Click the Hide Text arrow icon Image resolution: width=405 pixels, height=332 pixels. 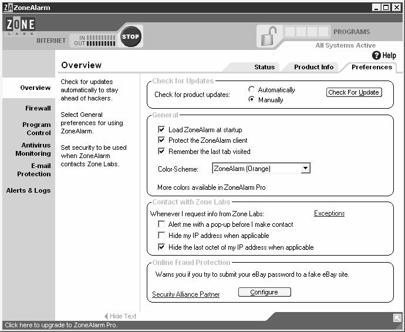point(106,316)
